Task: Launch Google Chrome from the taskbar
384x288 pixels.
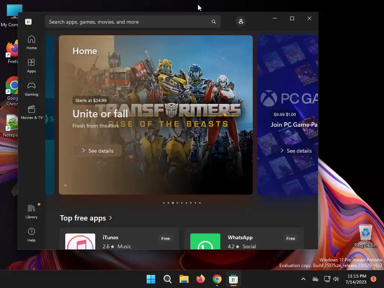Action: pos(217,279)
